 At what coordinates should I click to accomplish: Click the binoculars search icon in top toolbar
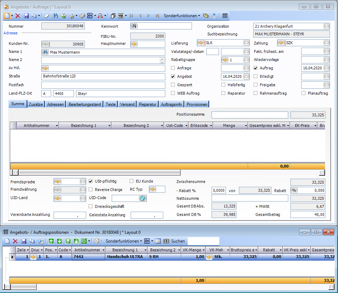click(55, 16)
